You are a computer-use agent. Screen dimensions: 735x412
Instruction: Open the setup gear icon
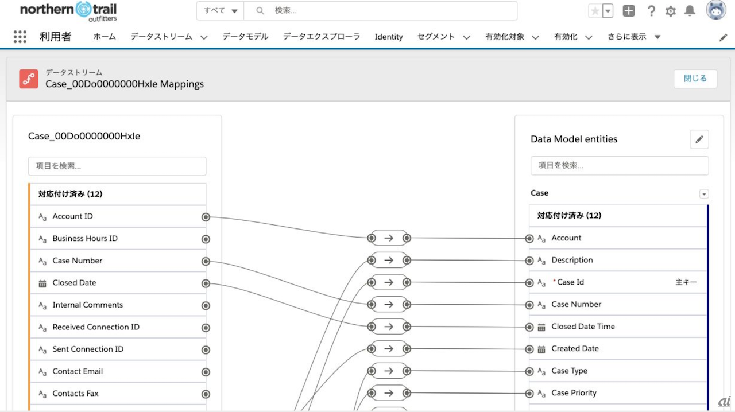(x=671, y=11)
